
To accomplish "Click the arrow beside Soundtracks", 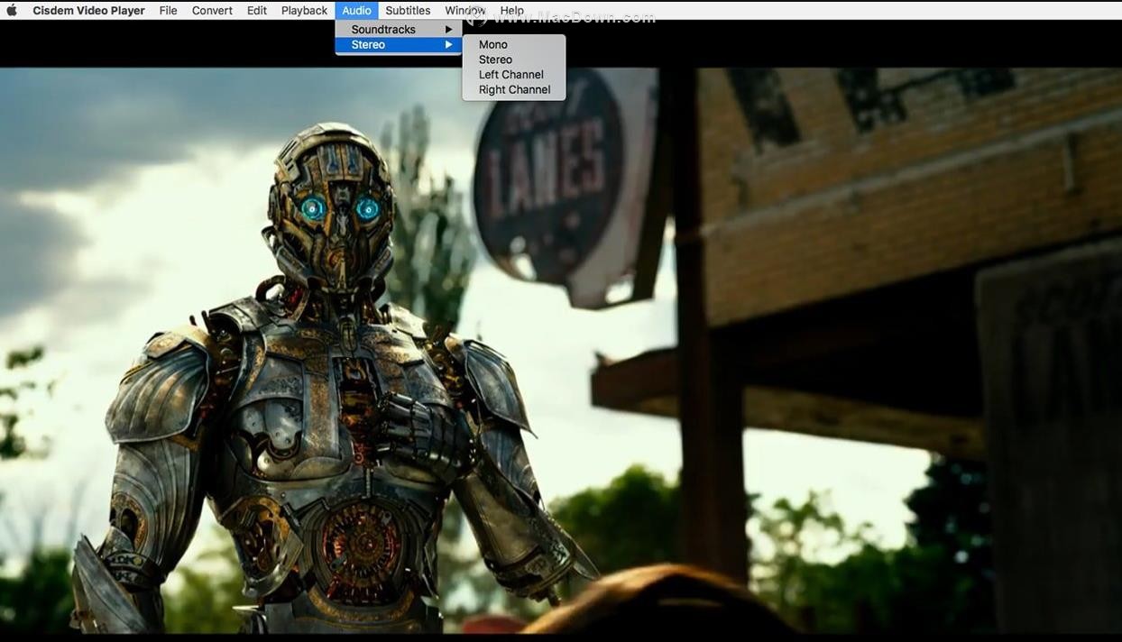I will point(448,30).
